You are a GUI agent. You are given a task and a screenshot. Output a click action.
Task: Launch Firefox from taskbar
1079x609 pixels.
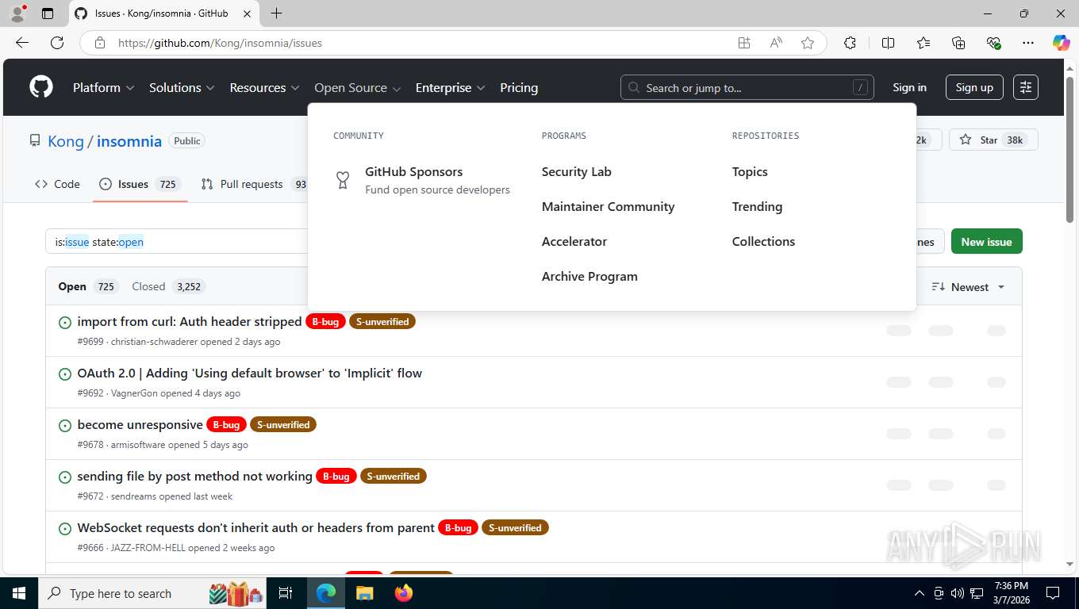404,593
